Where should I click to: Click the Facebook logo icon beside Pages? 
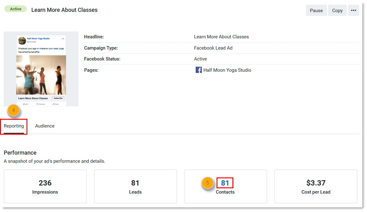198,70
